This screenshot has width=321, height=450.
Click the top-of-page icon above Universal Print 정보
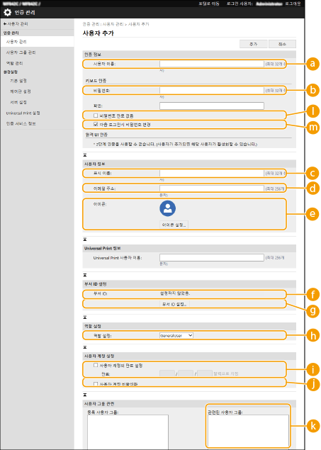tap(85, 240)
